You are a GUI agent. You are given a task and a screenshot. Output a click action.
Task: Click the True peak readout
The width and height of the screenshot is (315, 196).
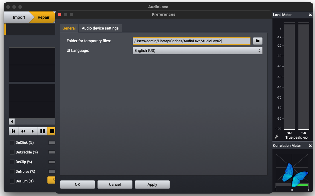[x=296, y=138]
